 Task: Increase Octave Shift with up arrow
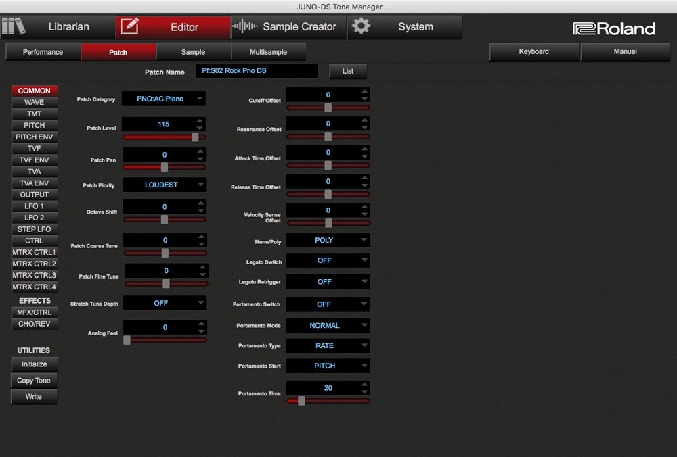coord(201,203)
